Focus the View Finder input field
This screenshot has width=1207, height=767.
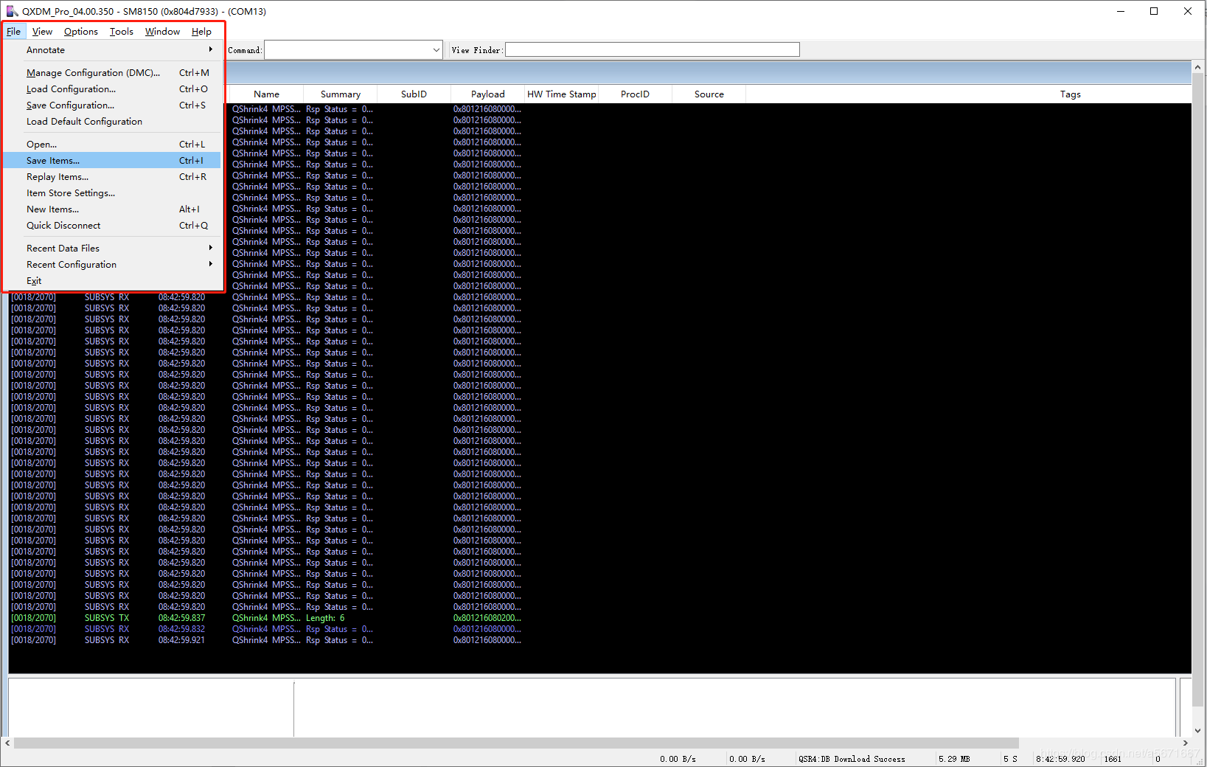[652, 50]
